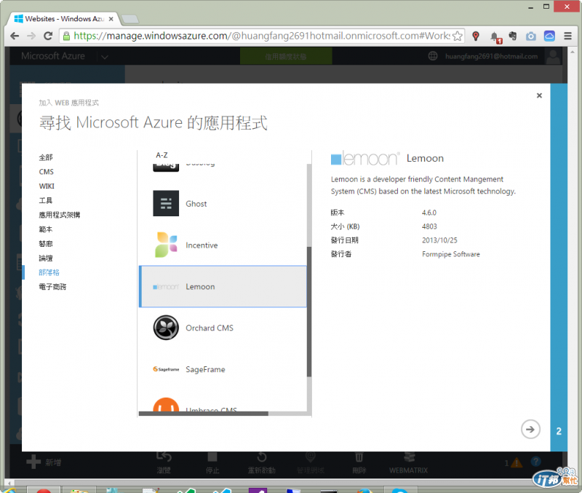
Task: Click the step 2 indicator on the blue bar
Action: click(559, 431)
